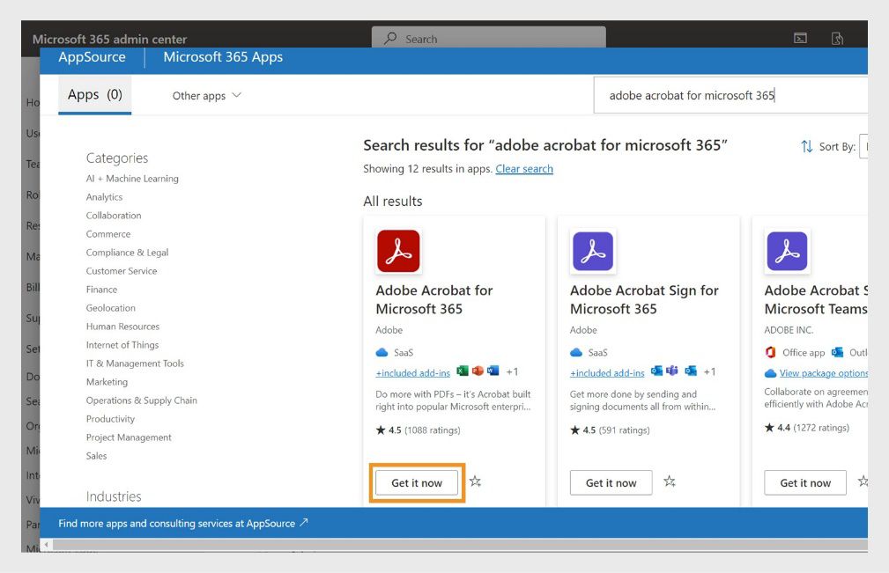
Task: Toggle the favorite star on Adobe Acrobat Sign
Action: tap(670, 481)
